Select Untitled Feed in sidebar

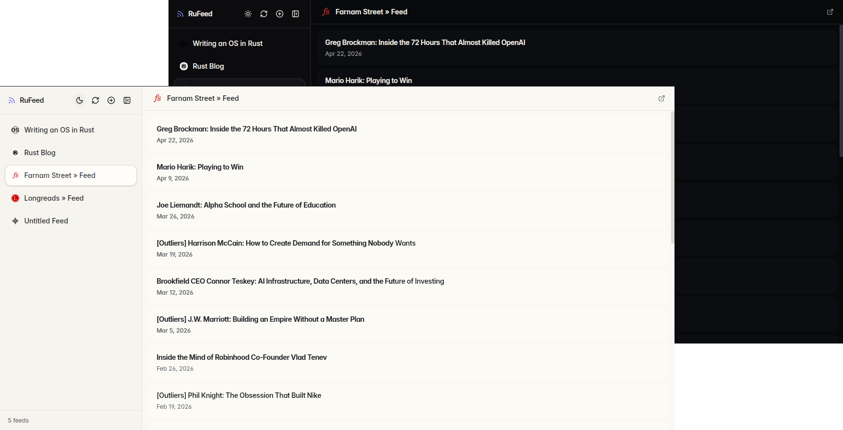[x=71, y=221]
